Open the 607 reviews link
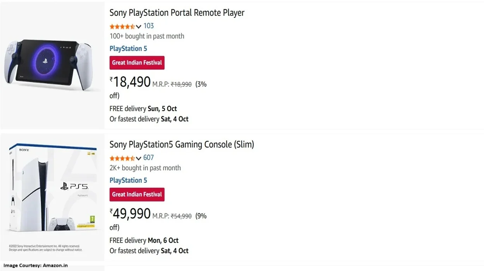The width and height of the screenshot is (484, 271). tap(149, 158)
